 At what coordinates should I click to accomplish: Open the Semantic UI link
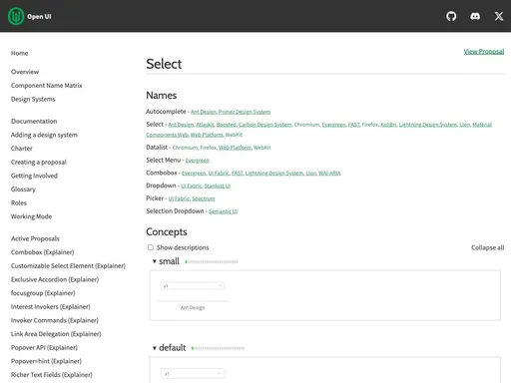(223, 211)
